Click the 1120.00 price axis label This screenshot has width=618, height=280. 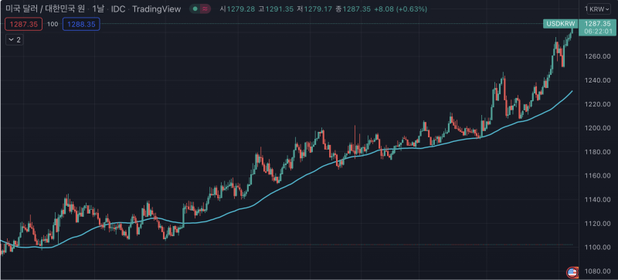[598, 224]
